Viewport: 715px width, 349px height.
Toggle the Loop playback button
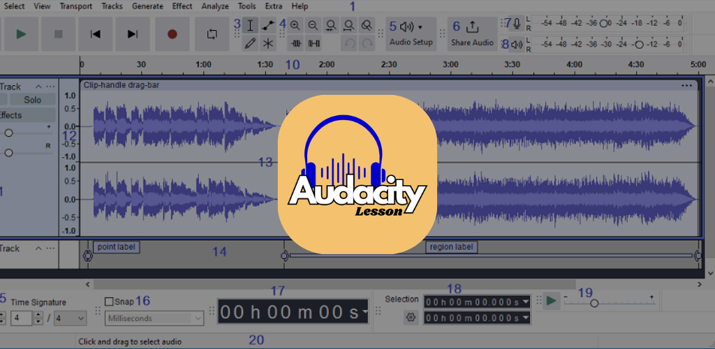tap(212, 34)
